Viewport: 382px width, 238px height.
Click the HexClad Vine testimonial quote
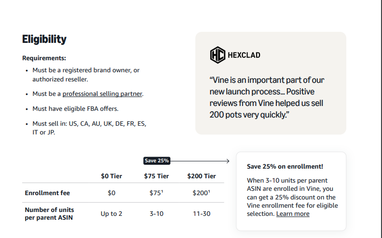[x=267, y=97]
